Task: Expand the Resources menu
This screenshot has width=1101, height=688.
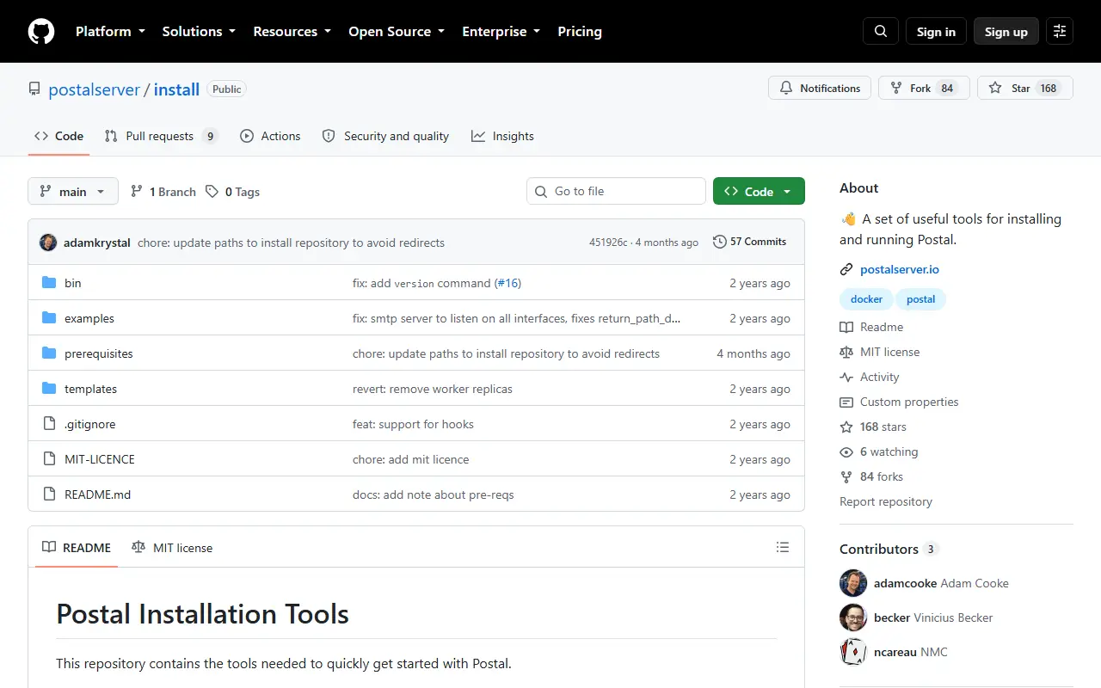Action: coord(292,32)
